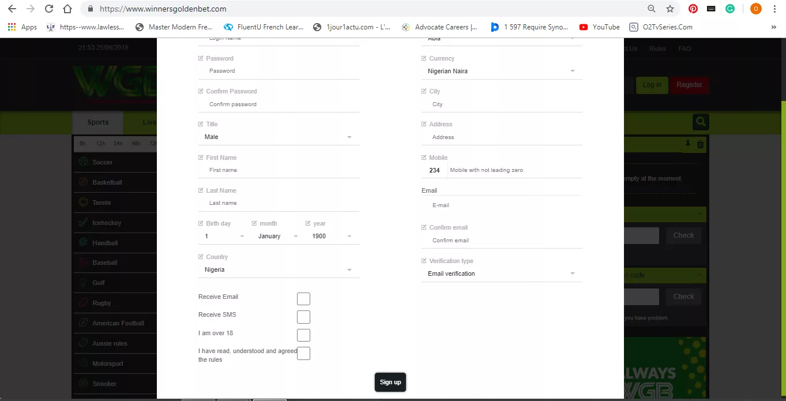The height and width of the screenshot is (401, 786).
Task: Check the 'I am over 18' box
Action: click(303, 335)
